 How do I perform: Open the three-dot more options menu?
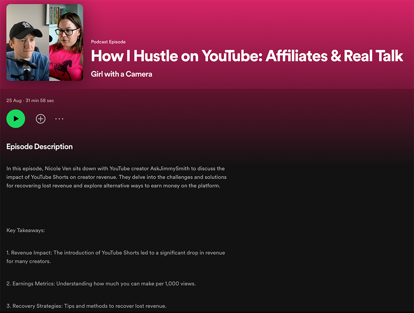[59, 119]
